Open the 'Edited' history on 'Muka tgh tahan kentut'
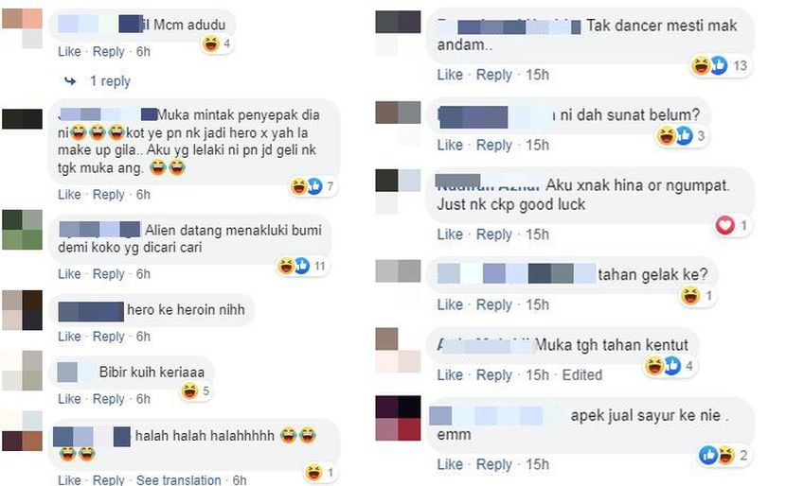 582,374
